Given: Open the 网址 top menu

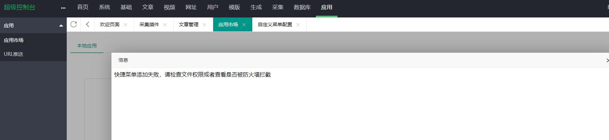Looking at the screenshot, I should tap(191, 7).
